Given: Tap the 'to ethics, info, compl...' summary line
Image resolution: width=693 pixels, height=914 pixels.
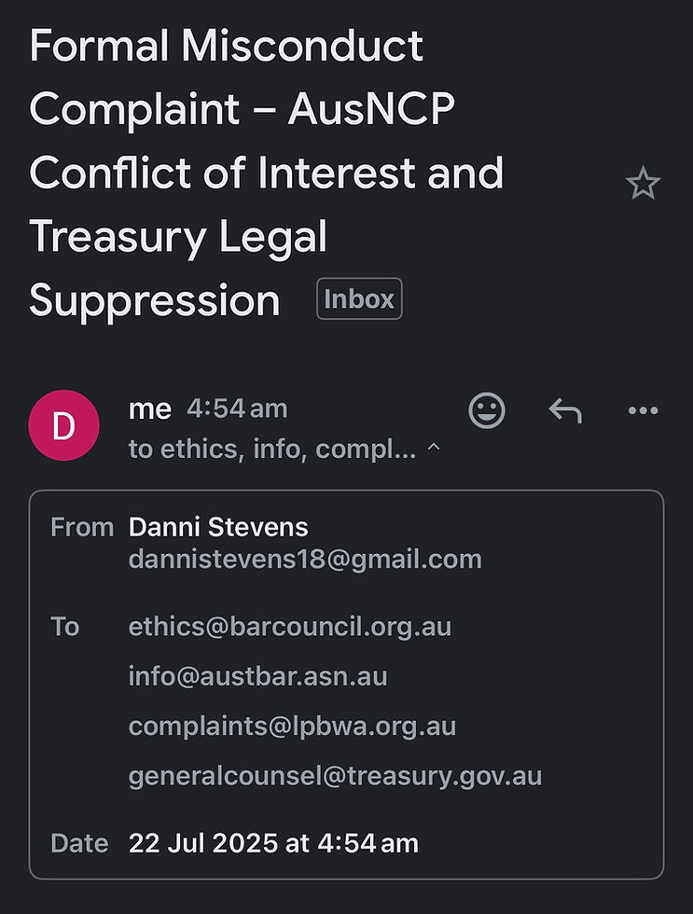Looking at the screenshot, I should 272,449.
